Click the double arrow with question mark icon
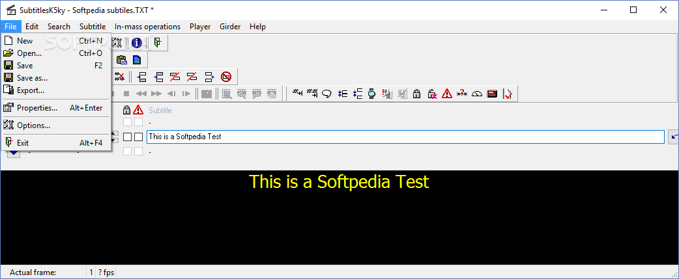The width and height of the screenshot is (679, 279). click(x=462, y=93)
